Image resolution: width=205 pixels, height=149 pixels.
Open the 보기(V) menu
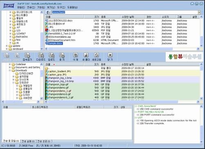[51, 7]
